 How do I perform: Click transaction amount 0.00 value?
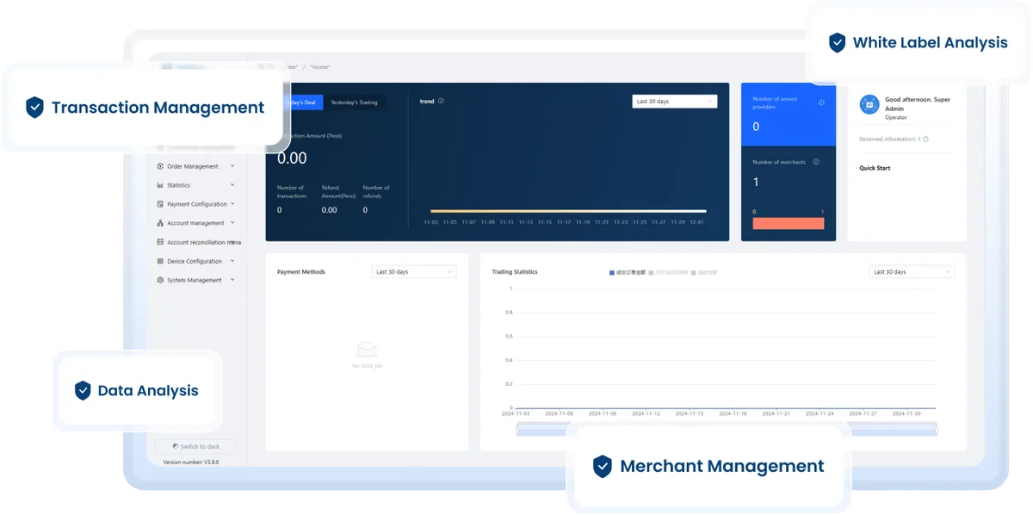[292, 158]
